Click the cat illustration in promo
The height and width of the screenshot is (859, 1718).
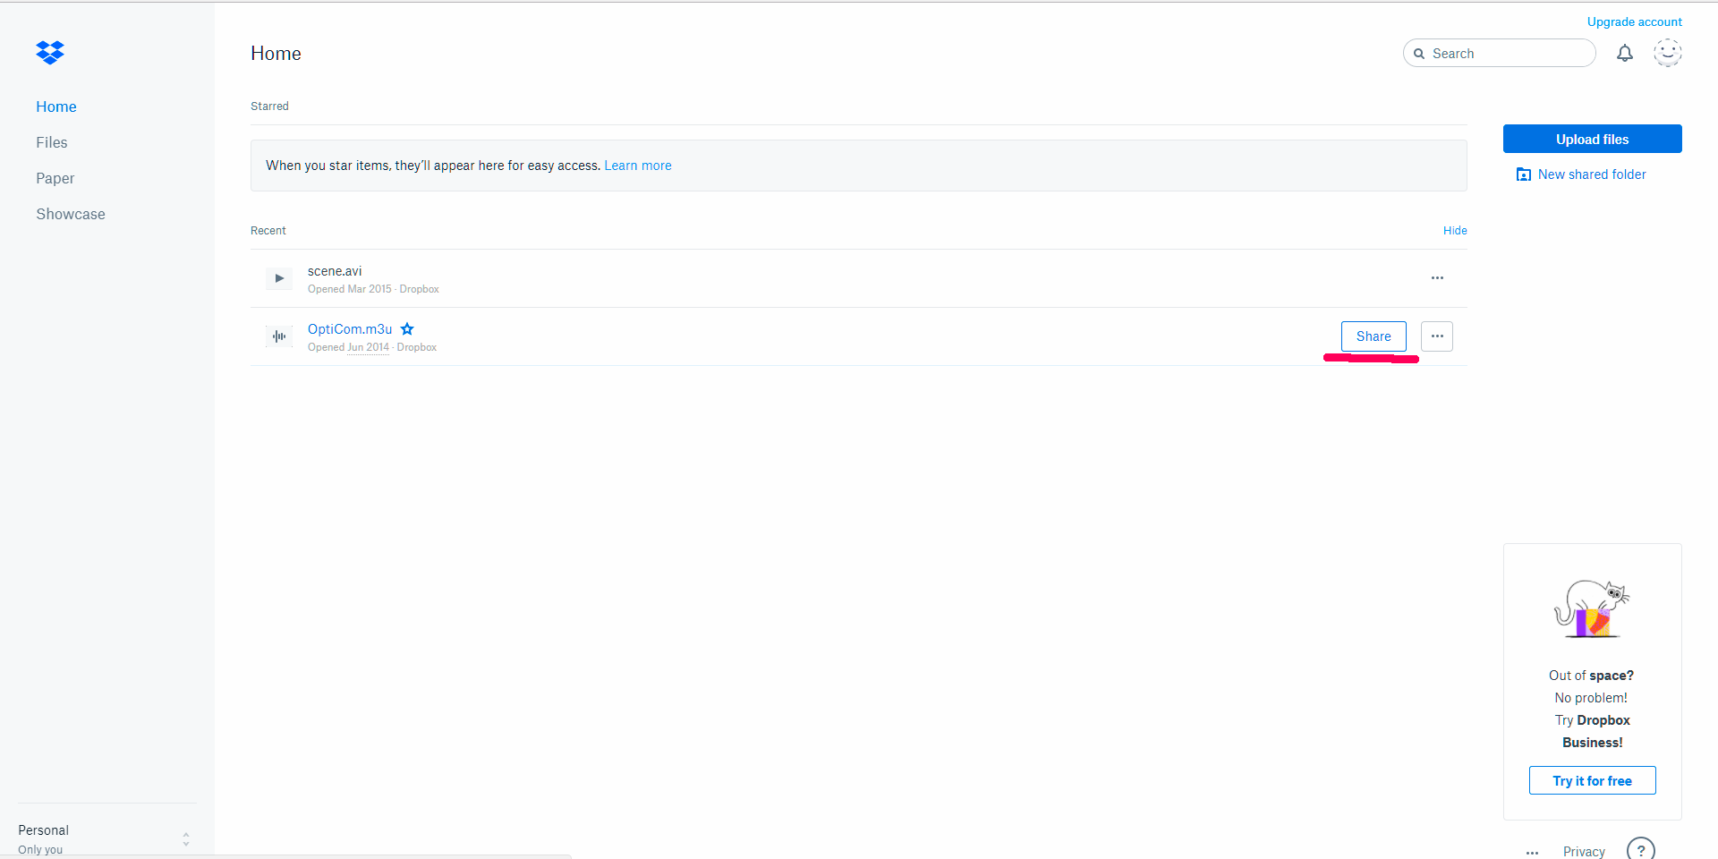coord(1592,608)
